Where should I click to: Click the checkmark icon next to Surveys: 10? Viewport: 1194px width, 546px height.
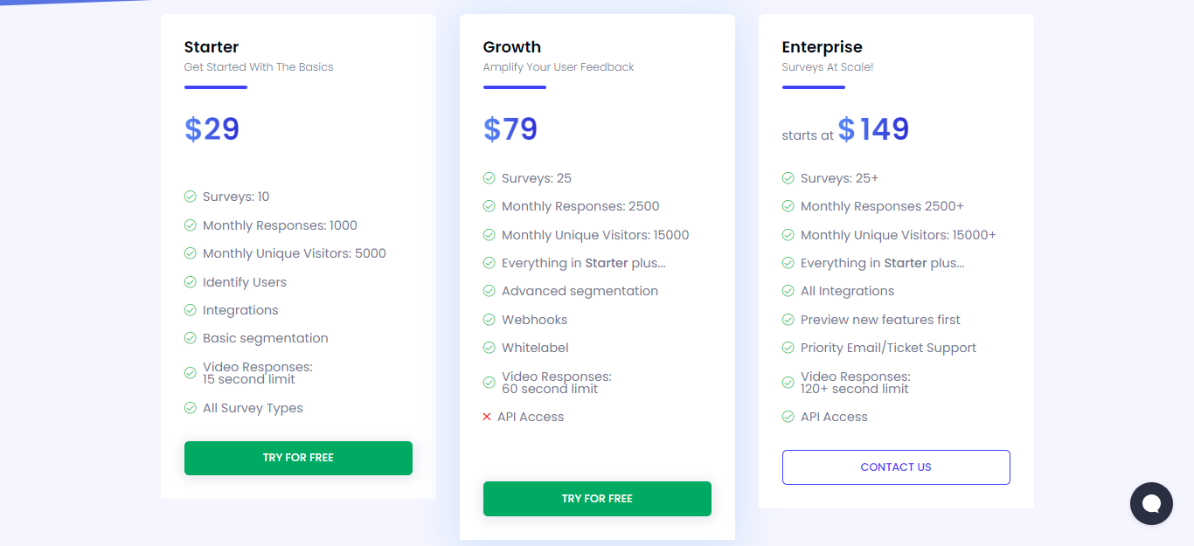tap(190, 197)
